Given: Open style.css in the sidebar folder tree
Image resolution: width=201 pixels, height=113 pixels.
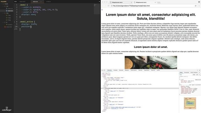Looking at the screenshot, I should coord(10,11).
